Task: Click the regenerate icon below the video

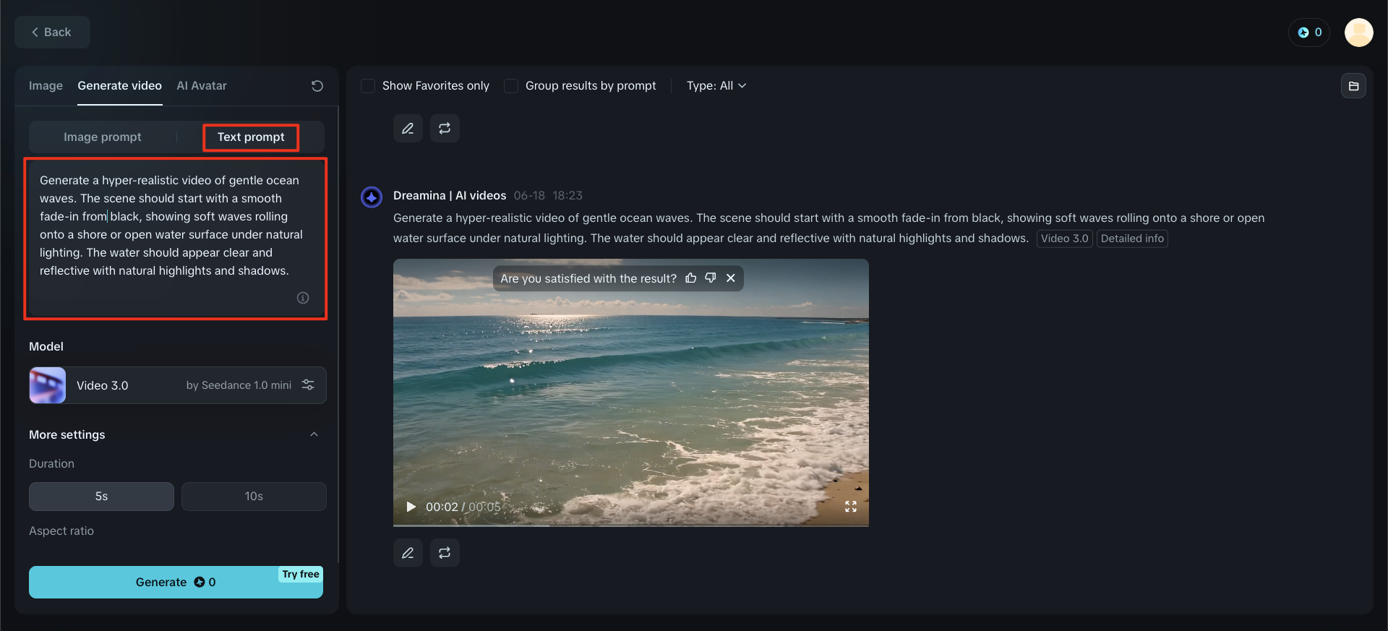Action: [x=445, y=552]
